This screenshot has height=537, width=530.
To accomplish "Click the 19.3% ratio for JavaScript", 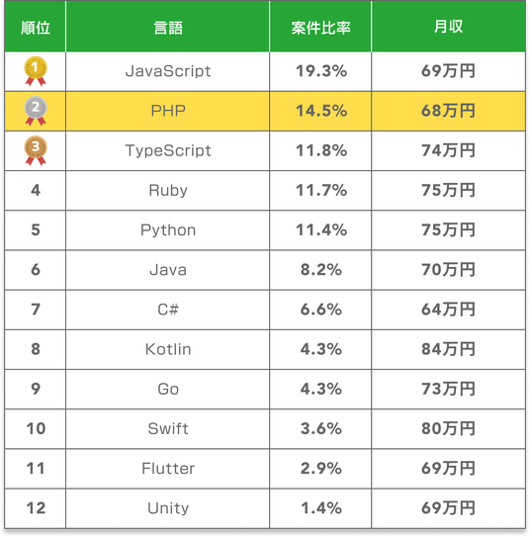I will (x=321, y=71).
